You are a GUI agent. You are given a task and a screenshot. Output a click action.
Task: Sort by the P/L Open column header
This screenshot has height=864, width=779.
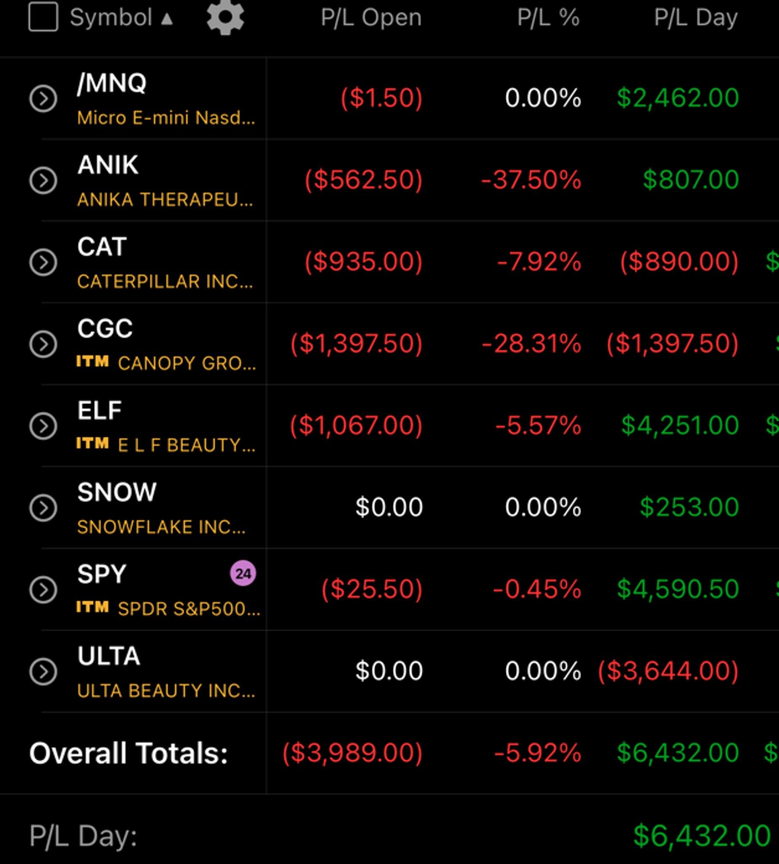click(371, 18)
